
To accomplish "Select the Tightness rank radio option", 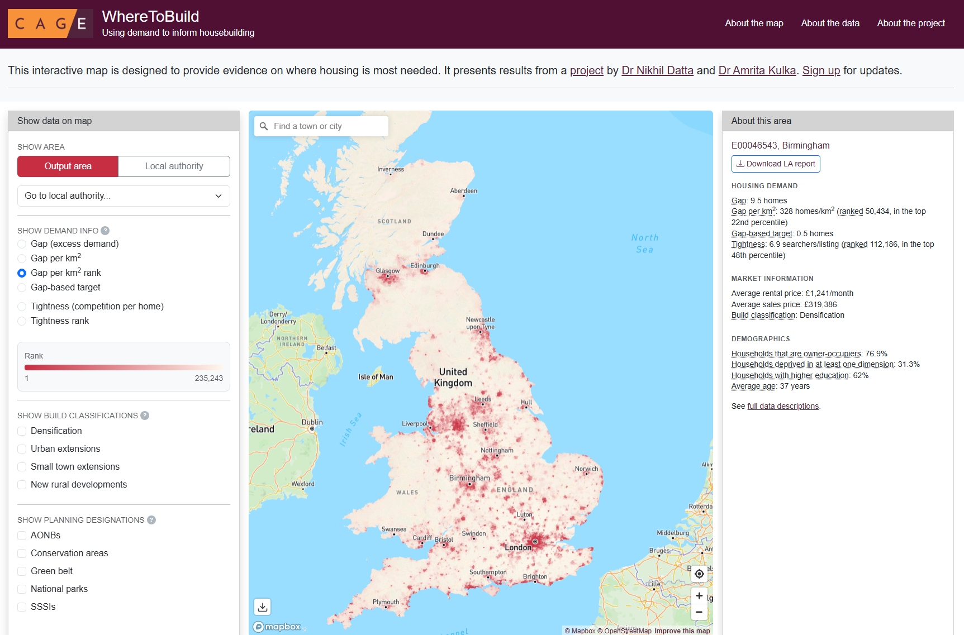I will pos(22,321).
